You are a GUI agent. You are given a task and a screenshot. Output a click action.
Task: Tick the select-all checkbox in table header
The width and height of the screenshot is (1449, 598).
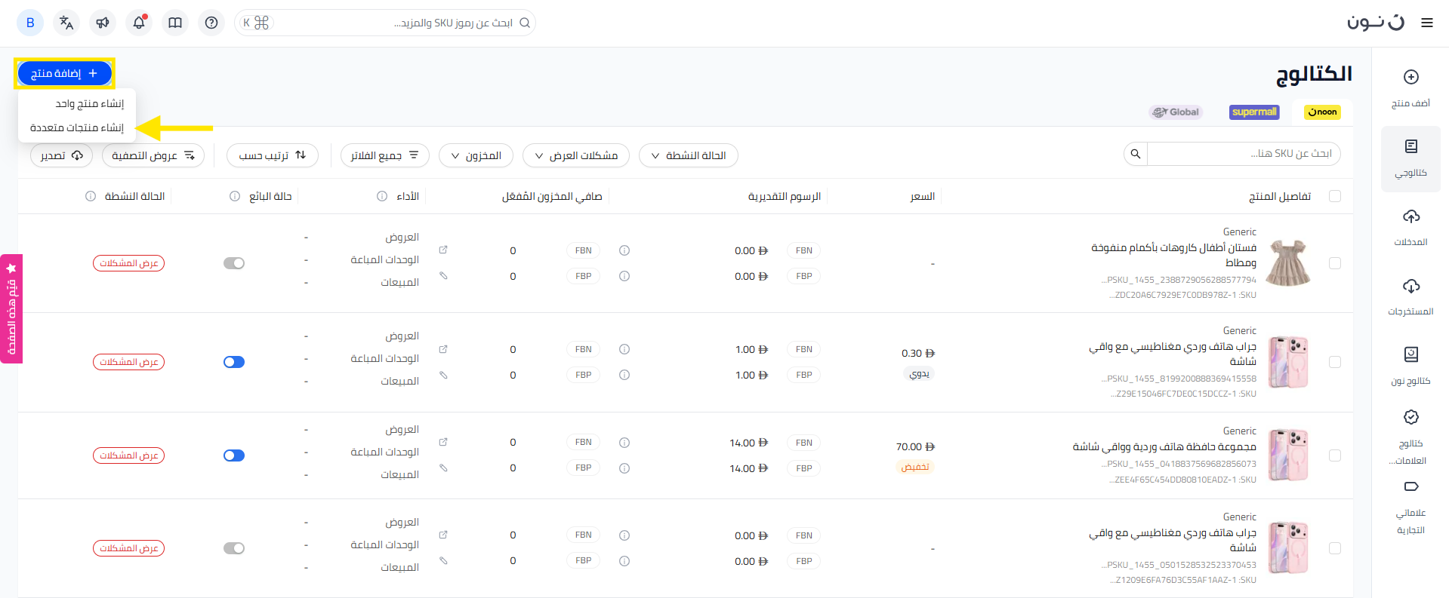click(x=1334, y=196)
